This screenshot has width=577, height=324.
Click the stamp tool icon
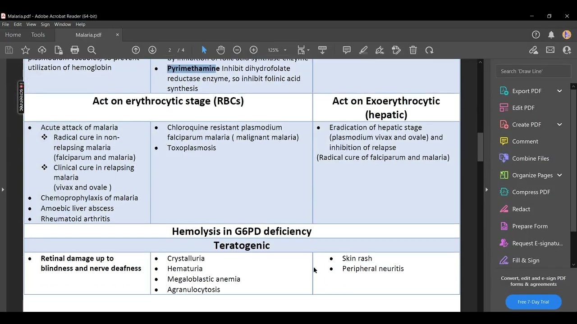click(396, 50)
